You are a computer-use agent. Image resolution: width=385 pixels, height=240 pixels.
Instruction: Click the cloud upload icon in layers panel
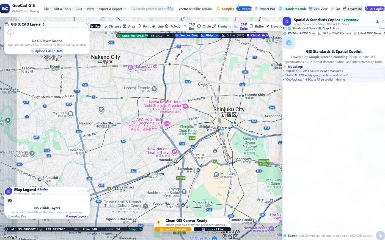pos(10,33)
